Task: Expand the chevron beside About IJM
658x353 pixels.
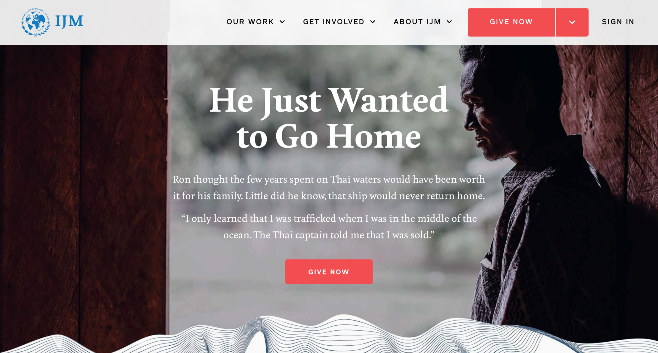Action: click(x=449, y=22)
